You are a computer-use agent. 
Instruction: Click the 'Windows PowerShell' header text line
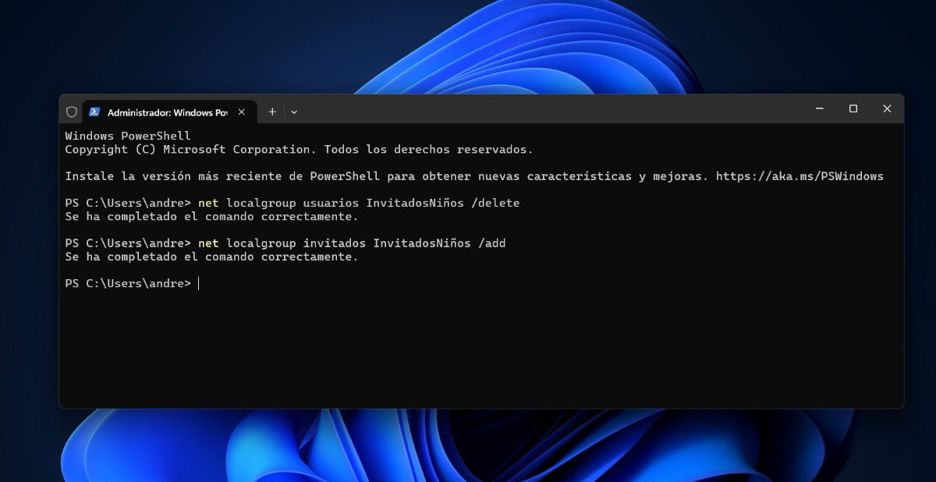[x=128, y=136]
